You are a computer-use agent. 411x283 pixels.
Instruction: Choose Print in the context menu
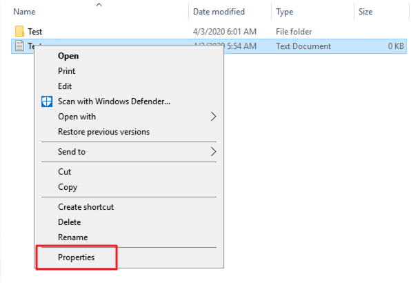point(67,71)
